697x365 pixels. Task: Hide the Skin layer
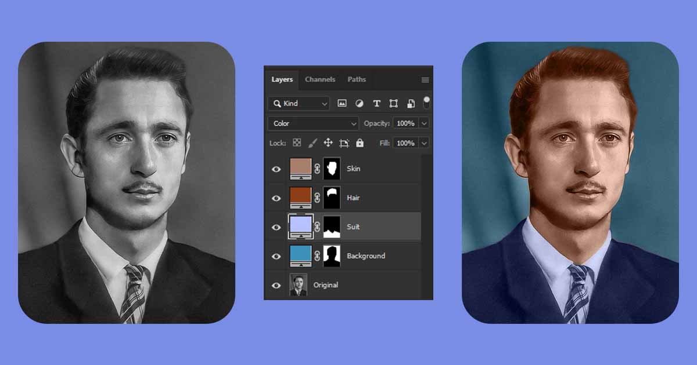[x=276, y=169]
